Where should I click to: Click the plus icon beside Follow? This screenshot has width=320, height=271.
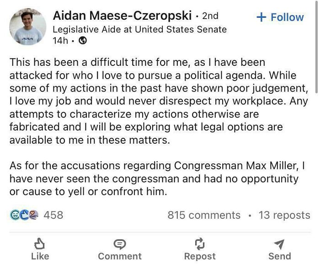tap(261, 17)
